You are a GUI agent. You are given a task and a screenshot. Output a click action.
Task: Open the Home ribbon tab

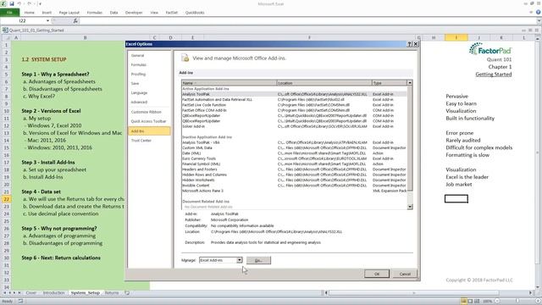[x=30, y=13]
